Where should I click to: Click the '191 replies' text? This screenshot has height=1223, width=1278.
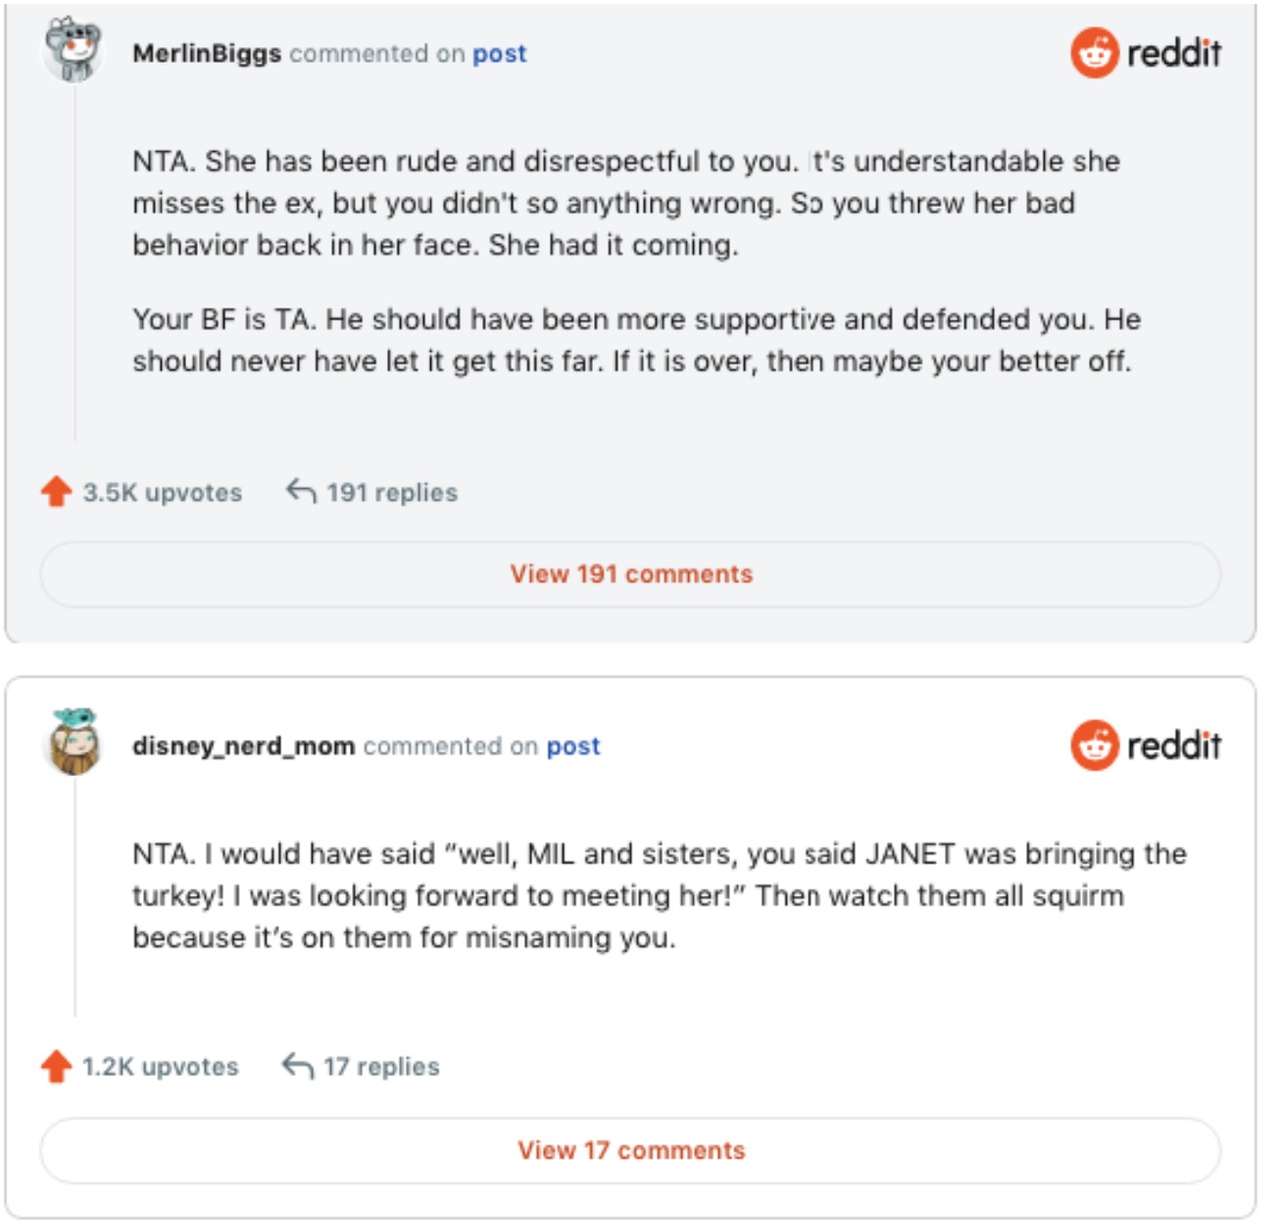(392, 493)
